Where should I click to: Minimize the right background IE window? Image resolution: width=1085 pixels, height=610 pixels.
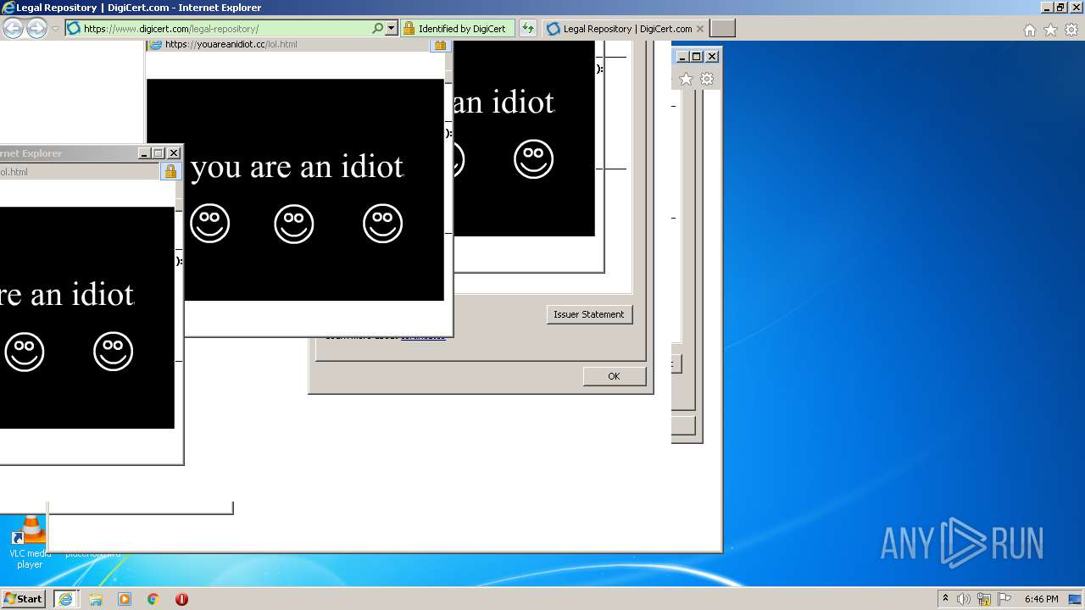point(682,57)
